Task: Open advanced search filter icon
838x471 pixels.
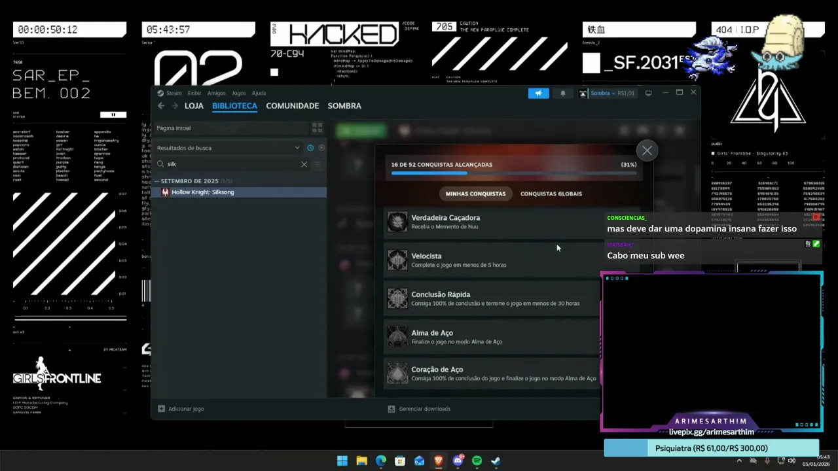Action: pyautogui.click(x=318, y=164)
